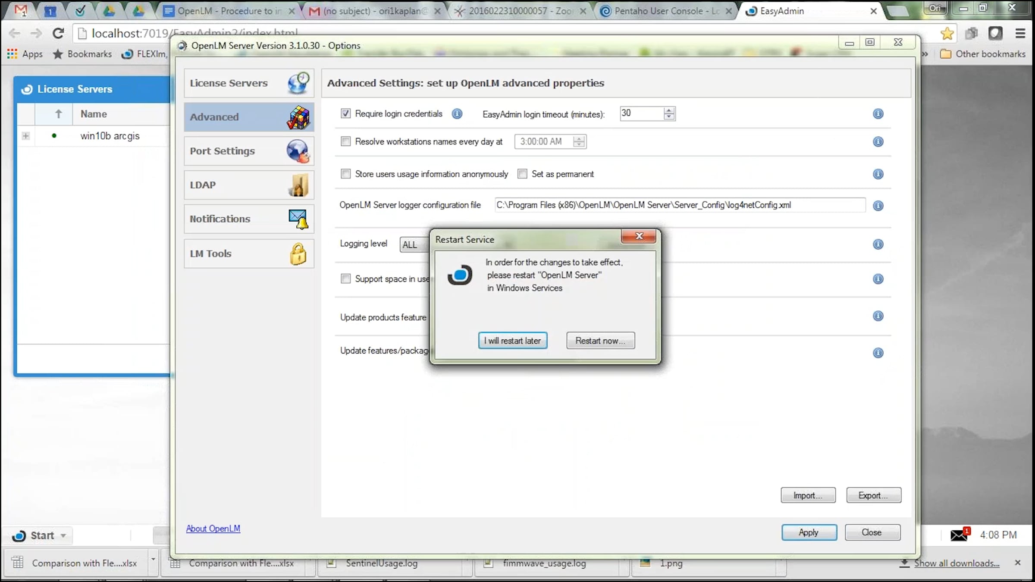Expand the win10b arcgis server row
Screen dimensions: 1035x582
click(x=26, y=136)
